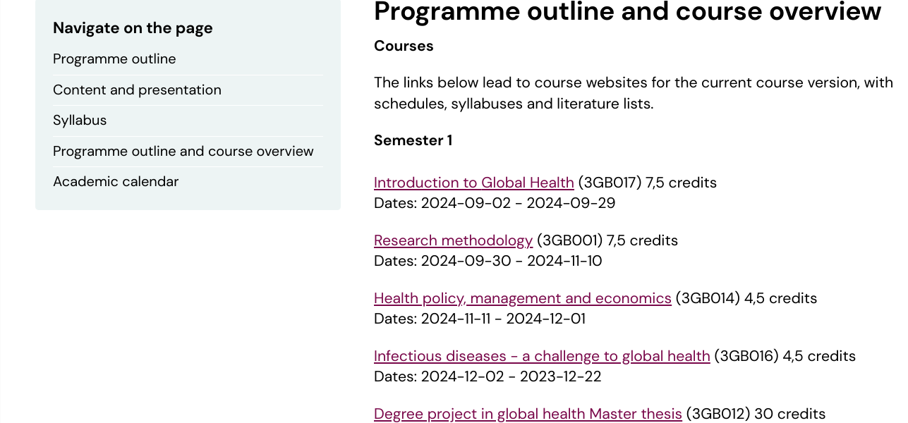Image resolution: width=908 pixels, height=423 pixels.
Task: Open Introduction to Global Health course link
Action: coord(474,183)
